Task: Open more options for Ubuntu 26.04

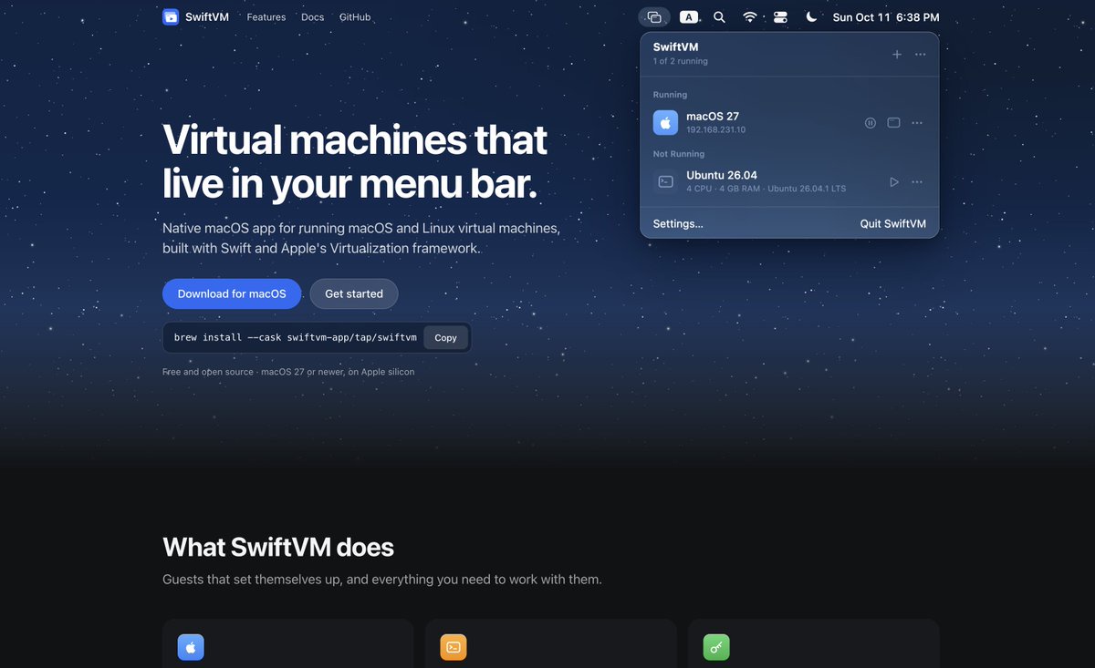Action: coord(917,182)
